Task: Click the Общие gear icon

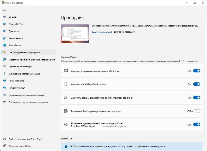Action: pos(4,17)
